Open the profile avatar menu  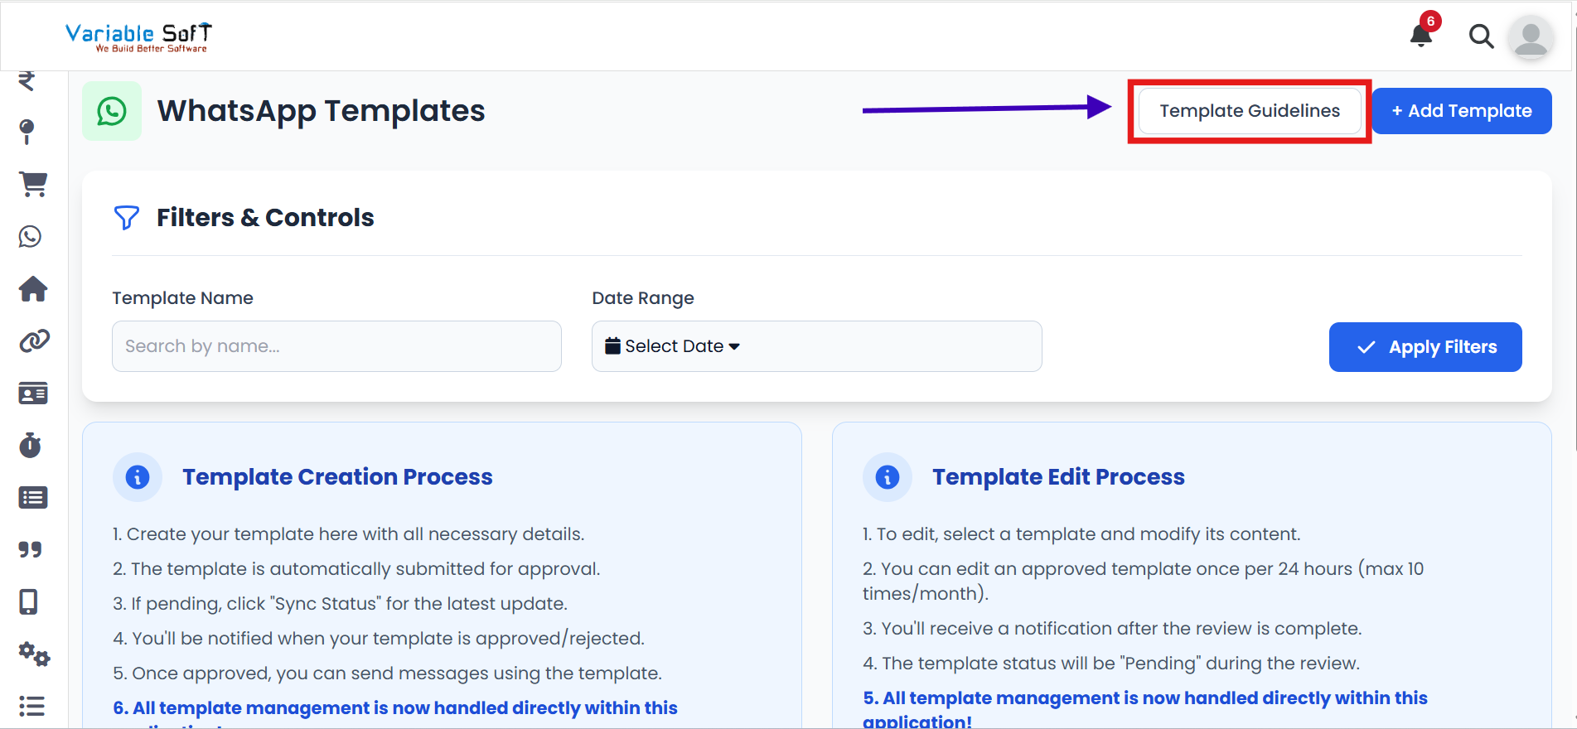tap(1531, 36)
